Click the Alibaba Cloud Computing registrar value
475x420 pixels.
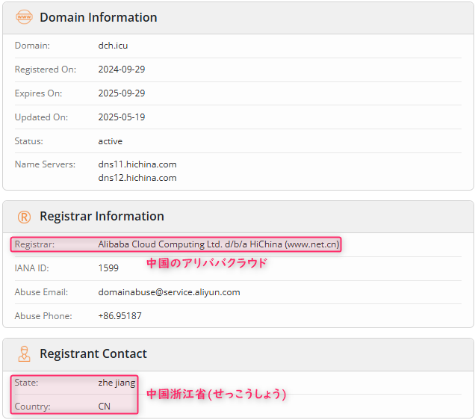tap(219, 244)
